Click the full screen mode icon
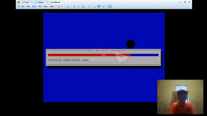The image size is (207, 116). [99, 6]
